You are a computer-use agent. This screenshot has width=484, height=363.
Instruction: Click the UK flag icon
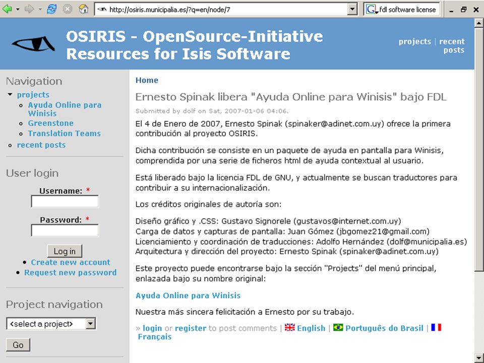[x=289, y=327]
